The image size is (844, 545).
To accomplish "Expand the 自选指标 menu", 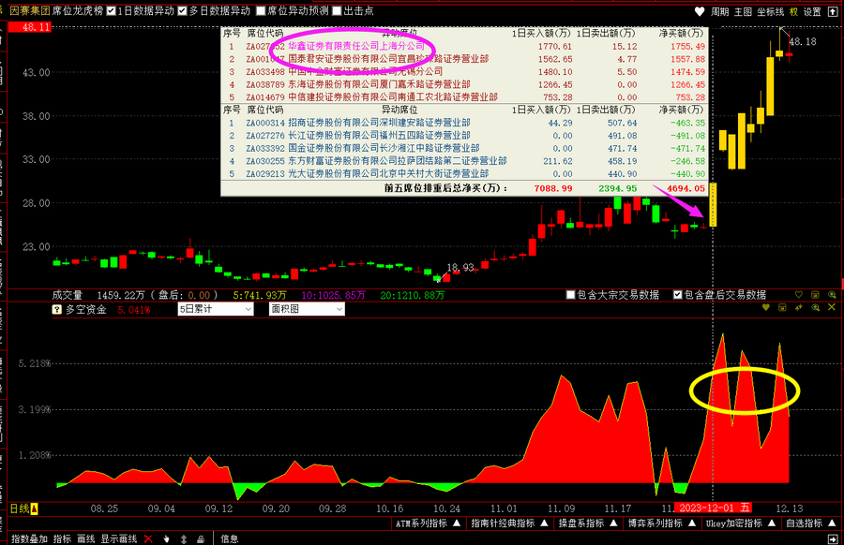I will pyautogui.click(x=810, y=523).
